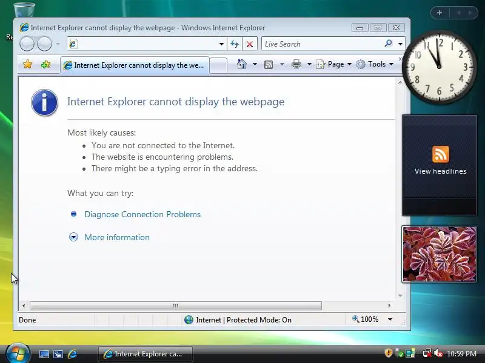This screenshot has width=485, height=363.
Task: Expand the address bar history dropdown
Action: (x=221, y=44)
